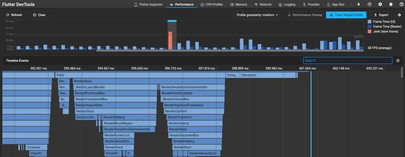The image size is (405, 157).
Task: Click the flame chart vertical scrollbar
Action: 402,72
